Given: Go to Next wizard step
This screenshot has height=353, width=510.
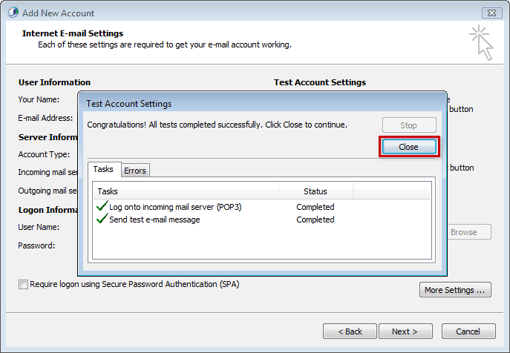Looking at the screenshot, I should [405, 331].
